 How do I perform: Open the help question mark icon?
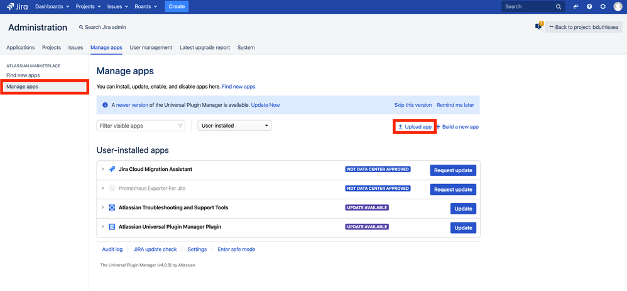[x=589, y=7]
